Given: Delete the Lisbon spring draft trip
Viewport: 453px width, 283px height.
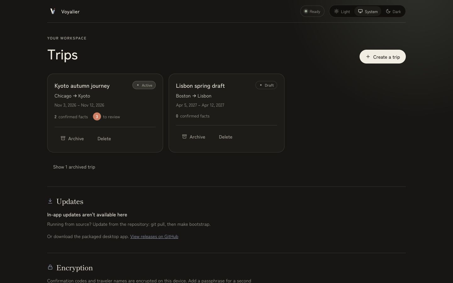Looking at the screenshot, I should coord(226,137).
